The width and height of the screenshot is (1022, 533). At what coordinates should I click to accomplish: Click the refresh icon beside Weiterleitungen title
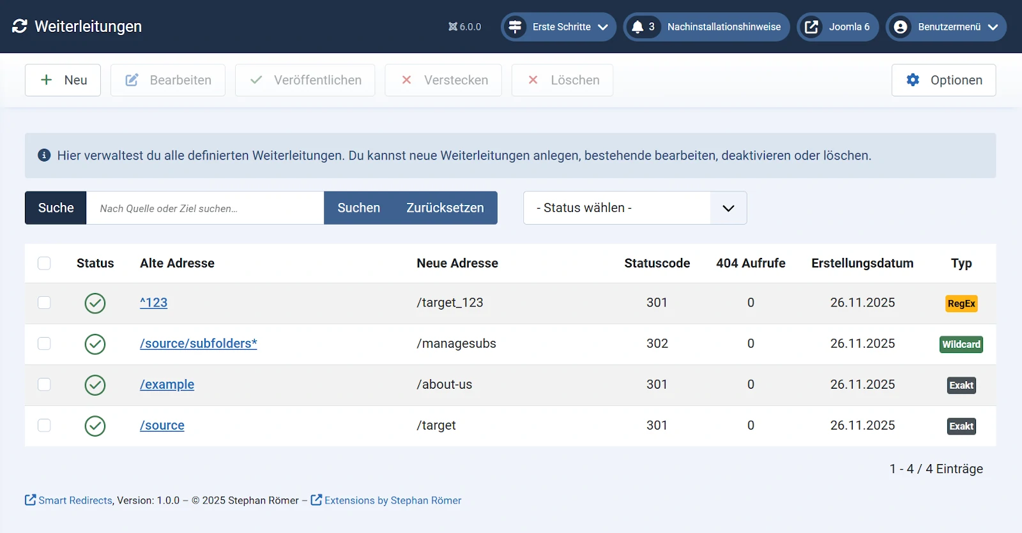pos(20,26)
